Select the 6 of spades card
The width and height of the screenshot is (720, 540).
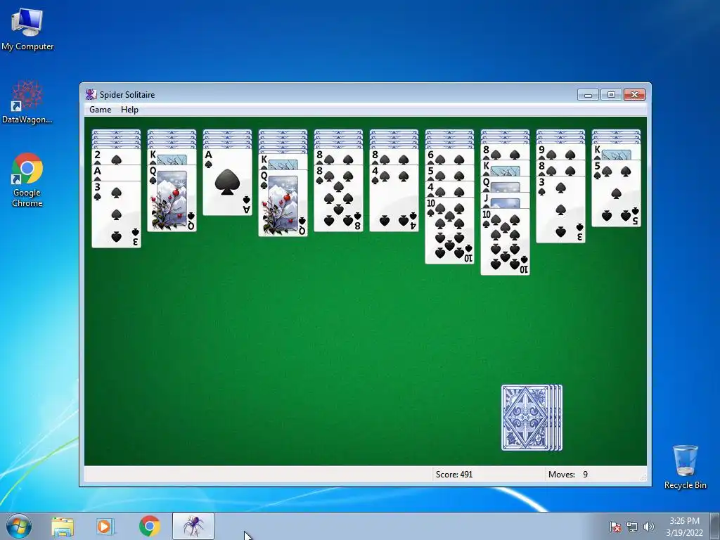[x=449, y=157]
